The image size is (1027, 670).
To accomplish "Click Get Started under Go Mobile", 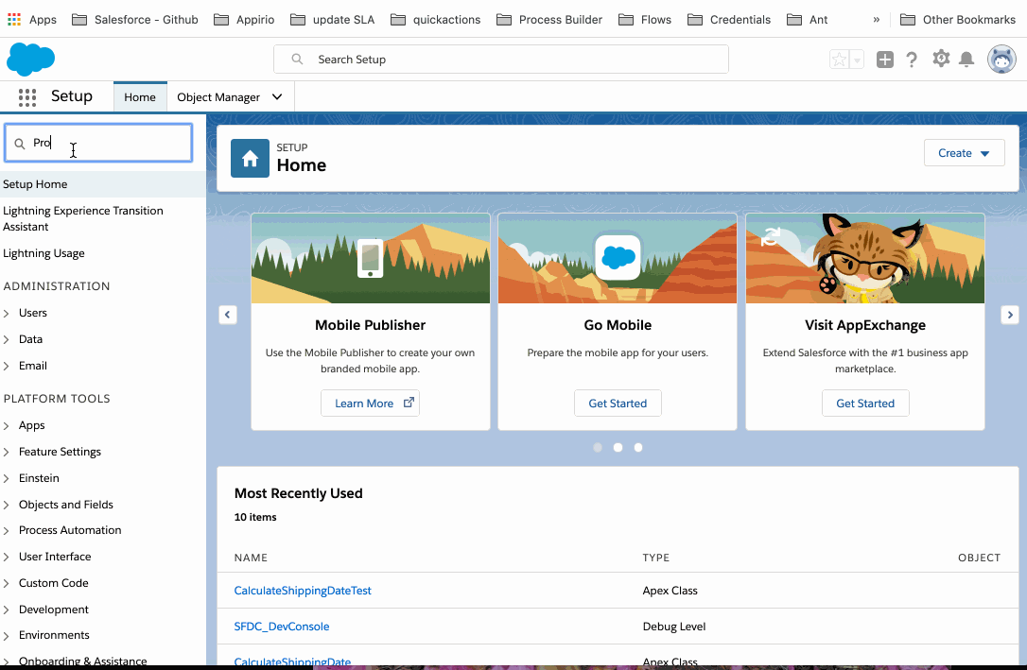I will click(x=618, y=404).
